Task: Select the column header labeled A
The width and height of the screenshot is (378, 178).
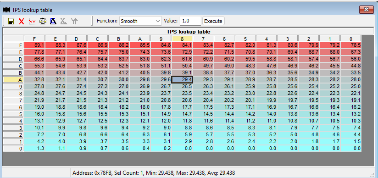Action: click(x=140, y=38)
